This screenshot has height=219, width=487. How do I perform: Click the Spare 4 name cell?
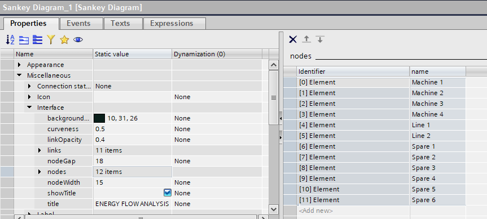click(437, 178)
